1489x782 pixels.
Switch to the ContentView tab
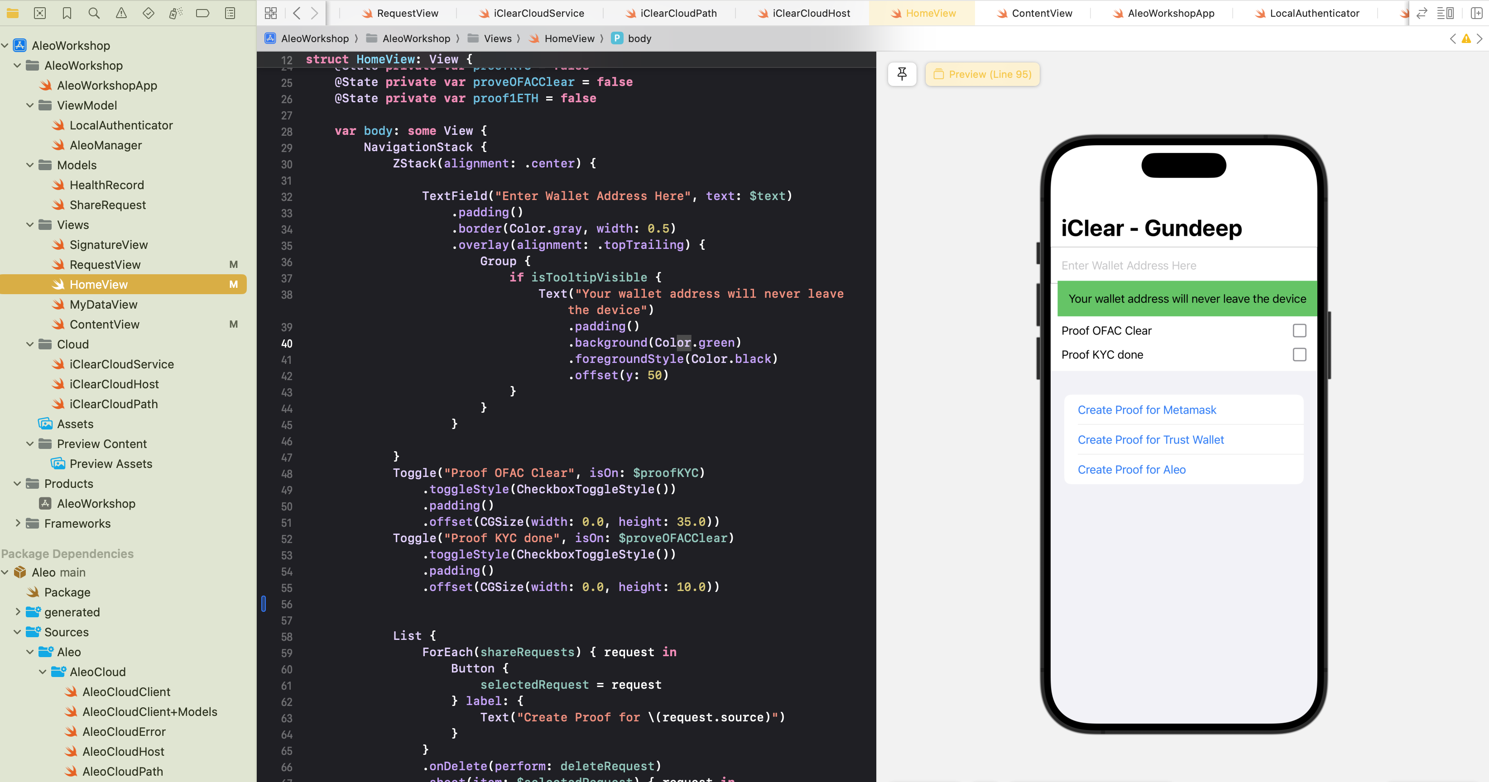click(1041, 13)
